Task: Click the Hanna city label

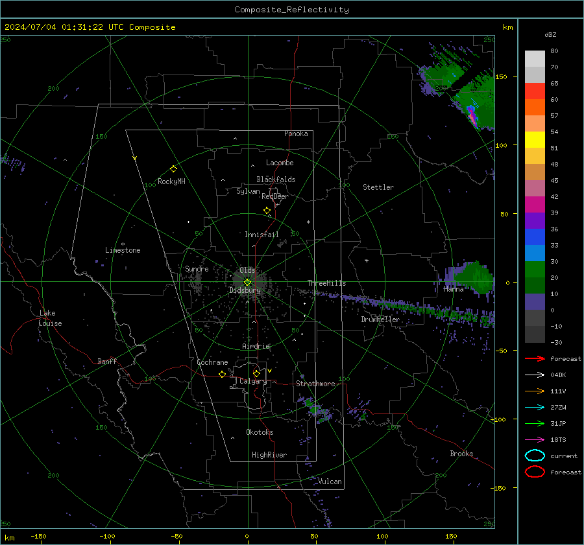Action: click(454, 289)
